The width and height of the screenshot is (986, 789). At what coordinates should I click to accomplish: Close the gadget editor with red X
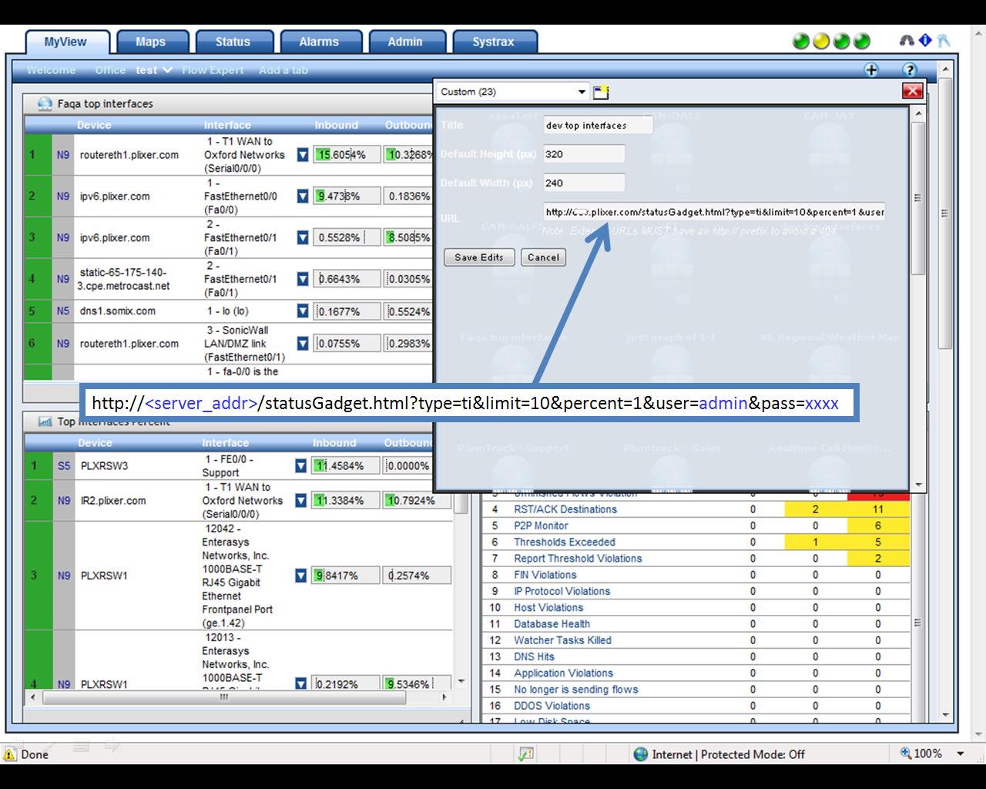913,92
